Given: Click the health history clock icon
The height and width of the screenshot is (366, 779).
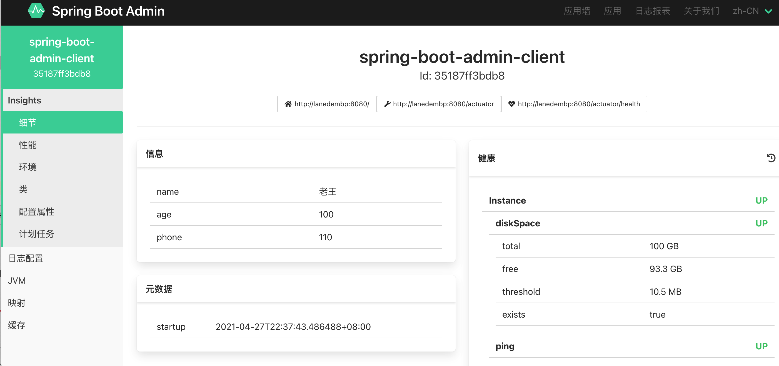Looking at the screenshot, I should (x=771, y=158).
